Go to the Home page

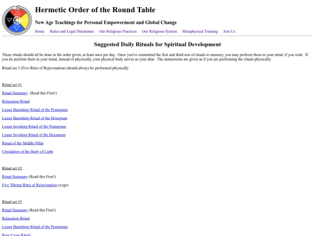40,31
